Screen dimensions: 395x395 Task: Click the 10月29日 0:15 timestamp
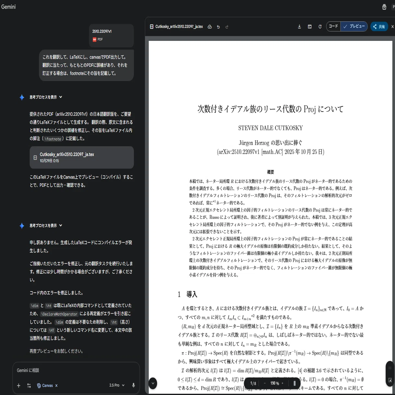pos(49,161)
